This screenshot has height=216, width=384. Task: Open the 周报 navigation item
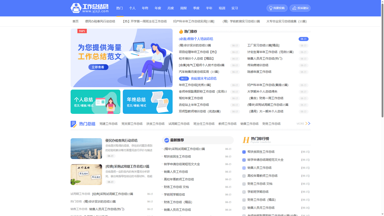[x=183, y=8]
